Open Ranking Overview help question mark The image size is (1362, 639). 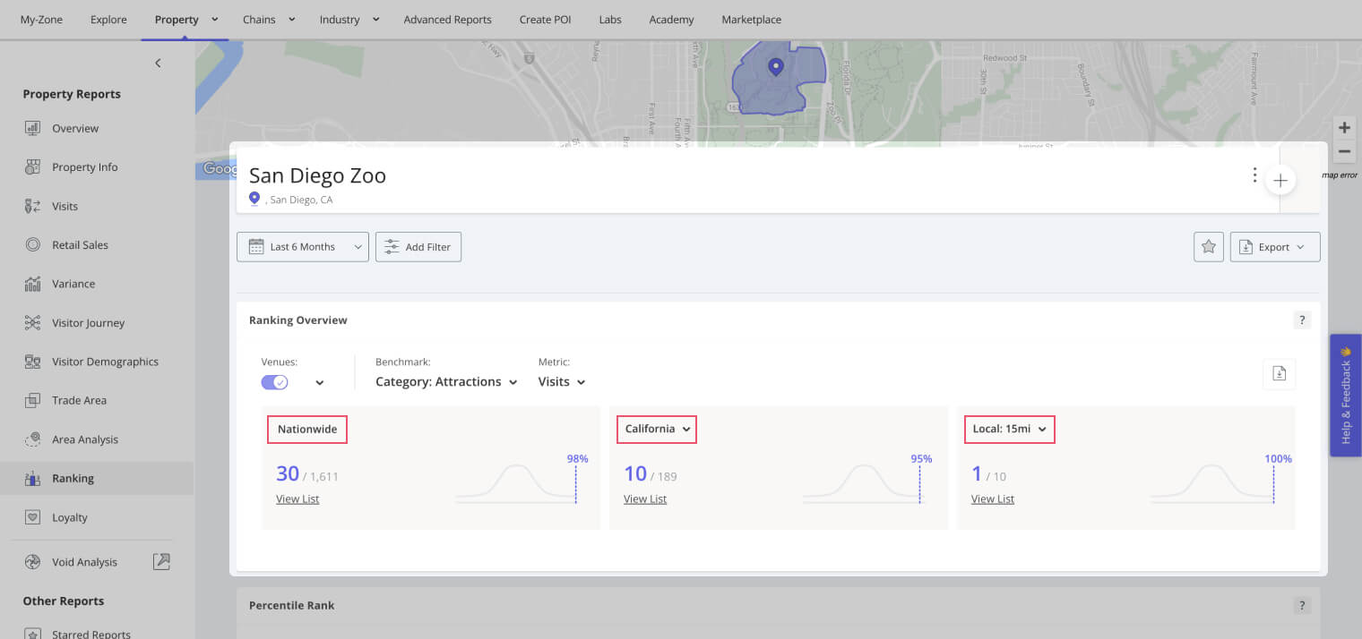pos(1303,319)
